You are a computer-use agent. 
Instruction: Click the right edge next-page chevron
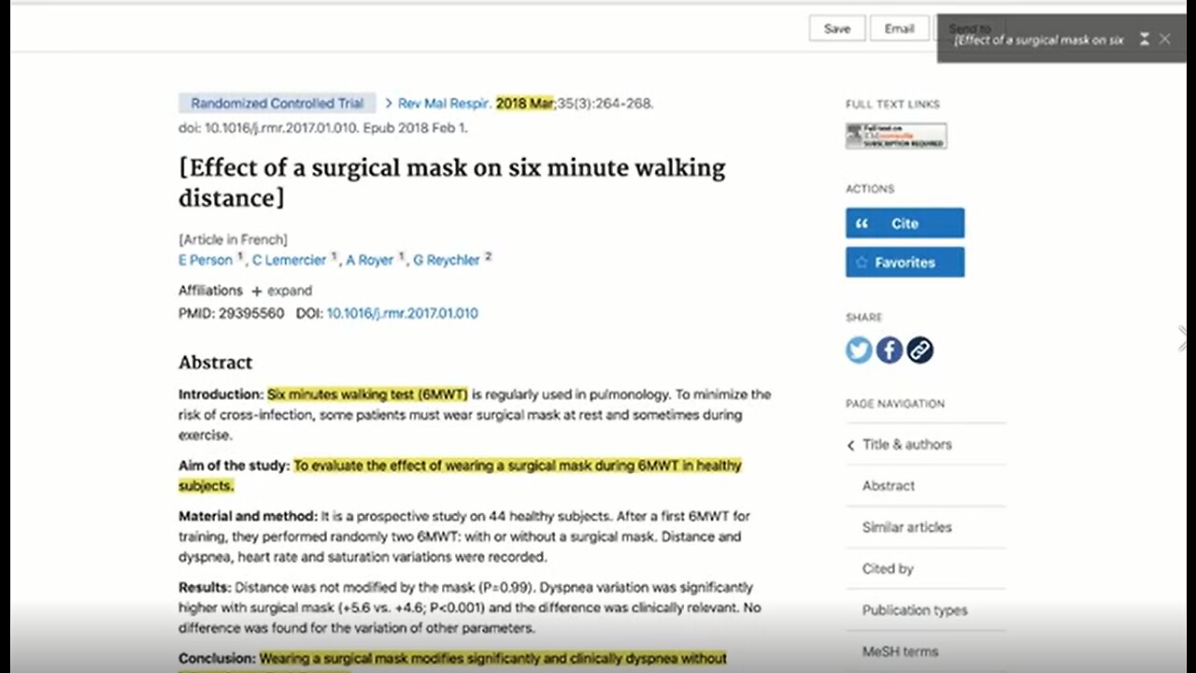pyautogui.click(x=1184, y=338)
